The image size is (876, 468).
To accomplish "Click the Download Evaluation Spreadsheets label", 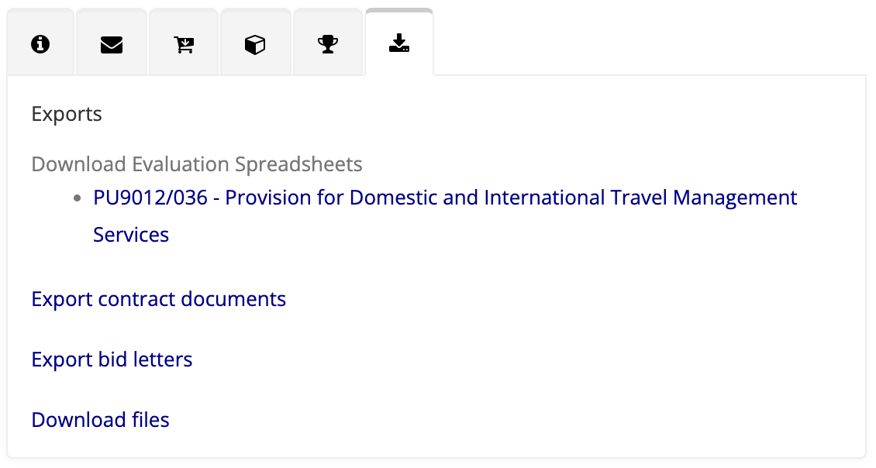I will pyautogui.click(x=197, y=164).
